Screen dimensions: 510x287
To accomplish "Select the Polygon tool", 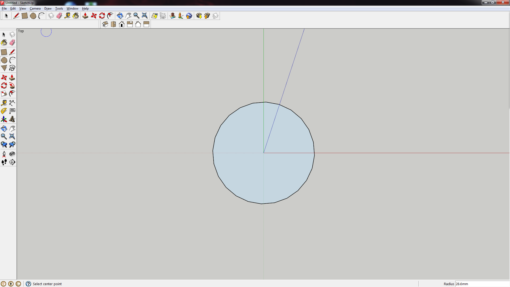I will (x=4, y=68).
